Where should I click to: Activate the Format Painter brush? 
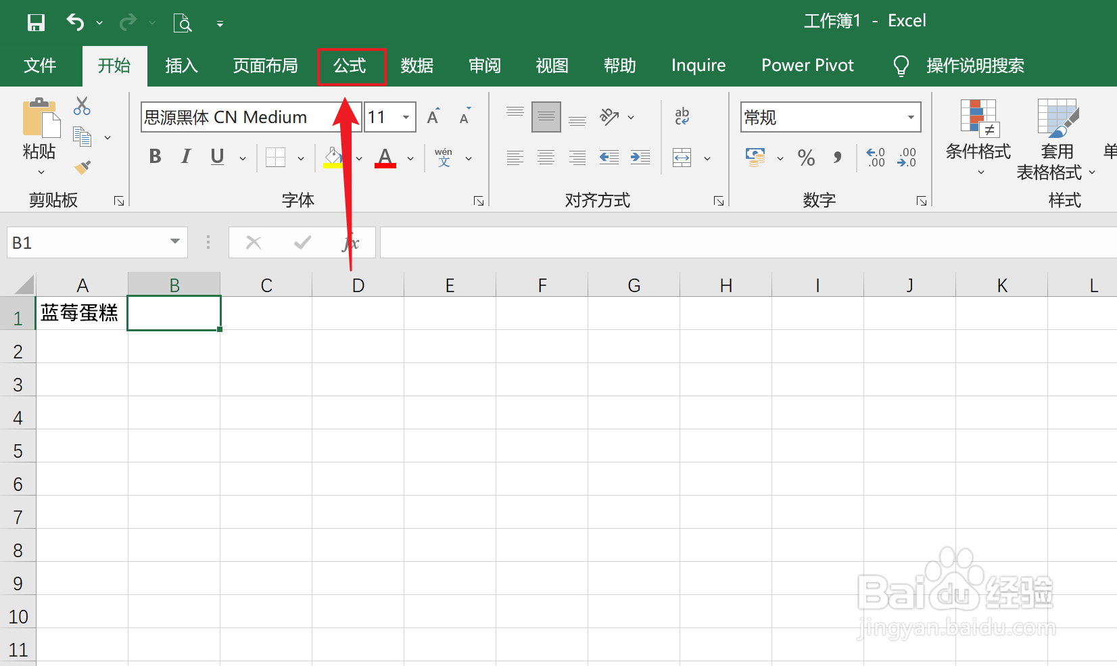[x=82, y=167]
